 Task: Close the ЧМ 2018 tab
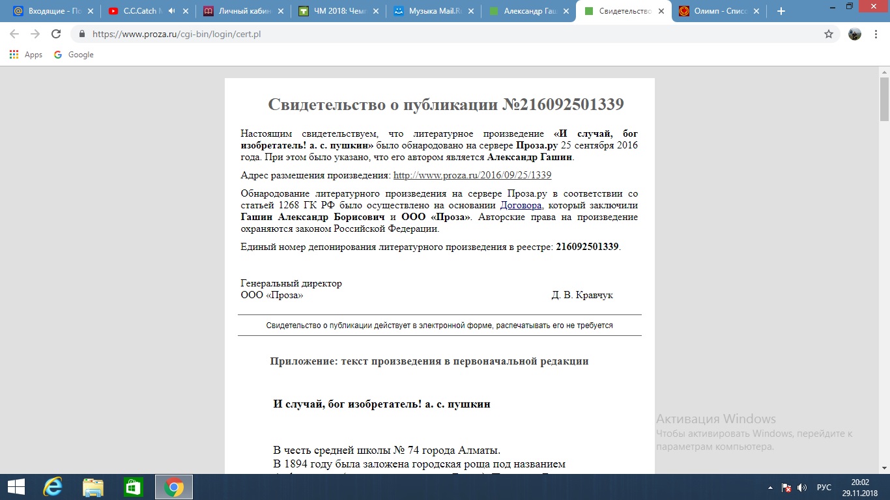coord(376,11)
